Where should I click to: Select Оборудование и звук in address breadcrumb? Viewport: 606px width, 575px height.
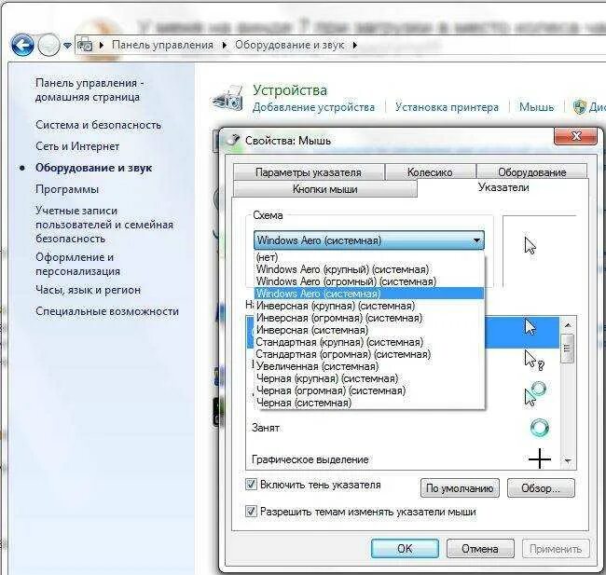pos(289,45)
